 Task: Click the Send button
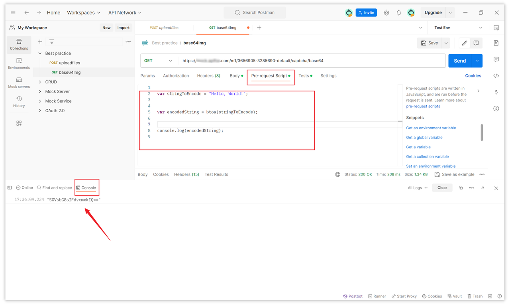(x=460, y=61)
